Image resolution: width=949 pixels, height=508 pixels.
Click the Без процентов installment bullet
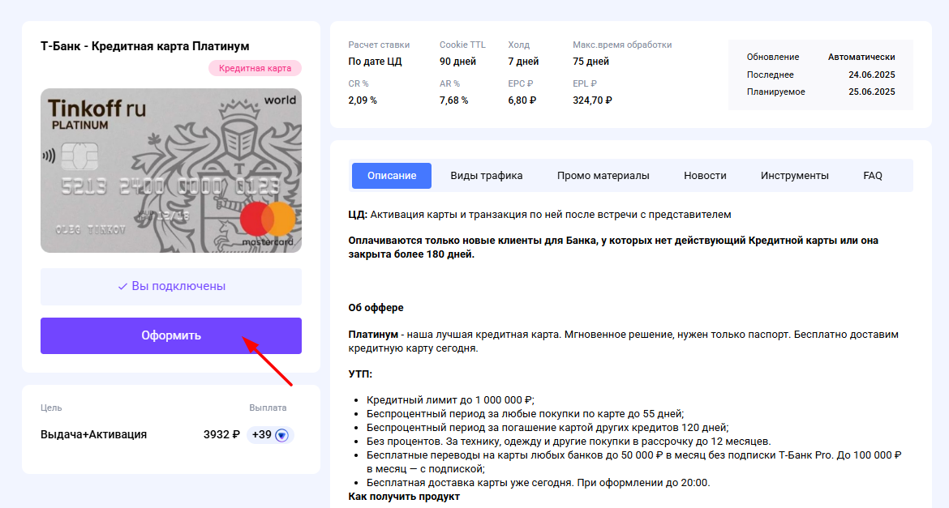point(569,442)
